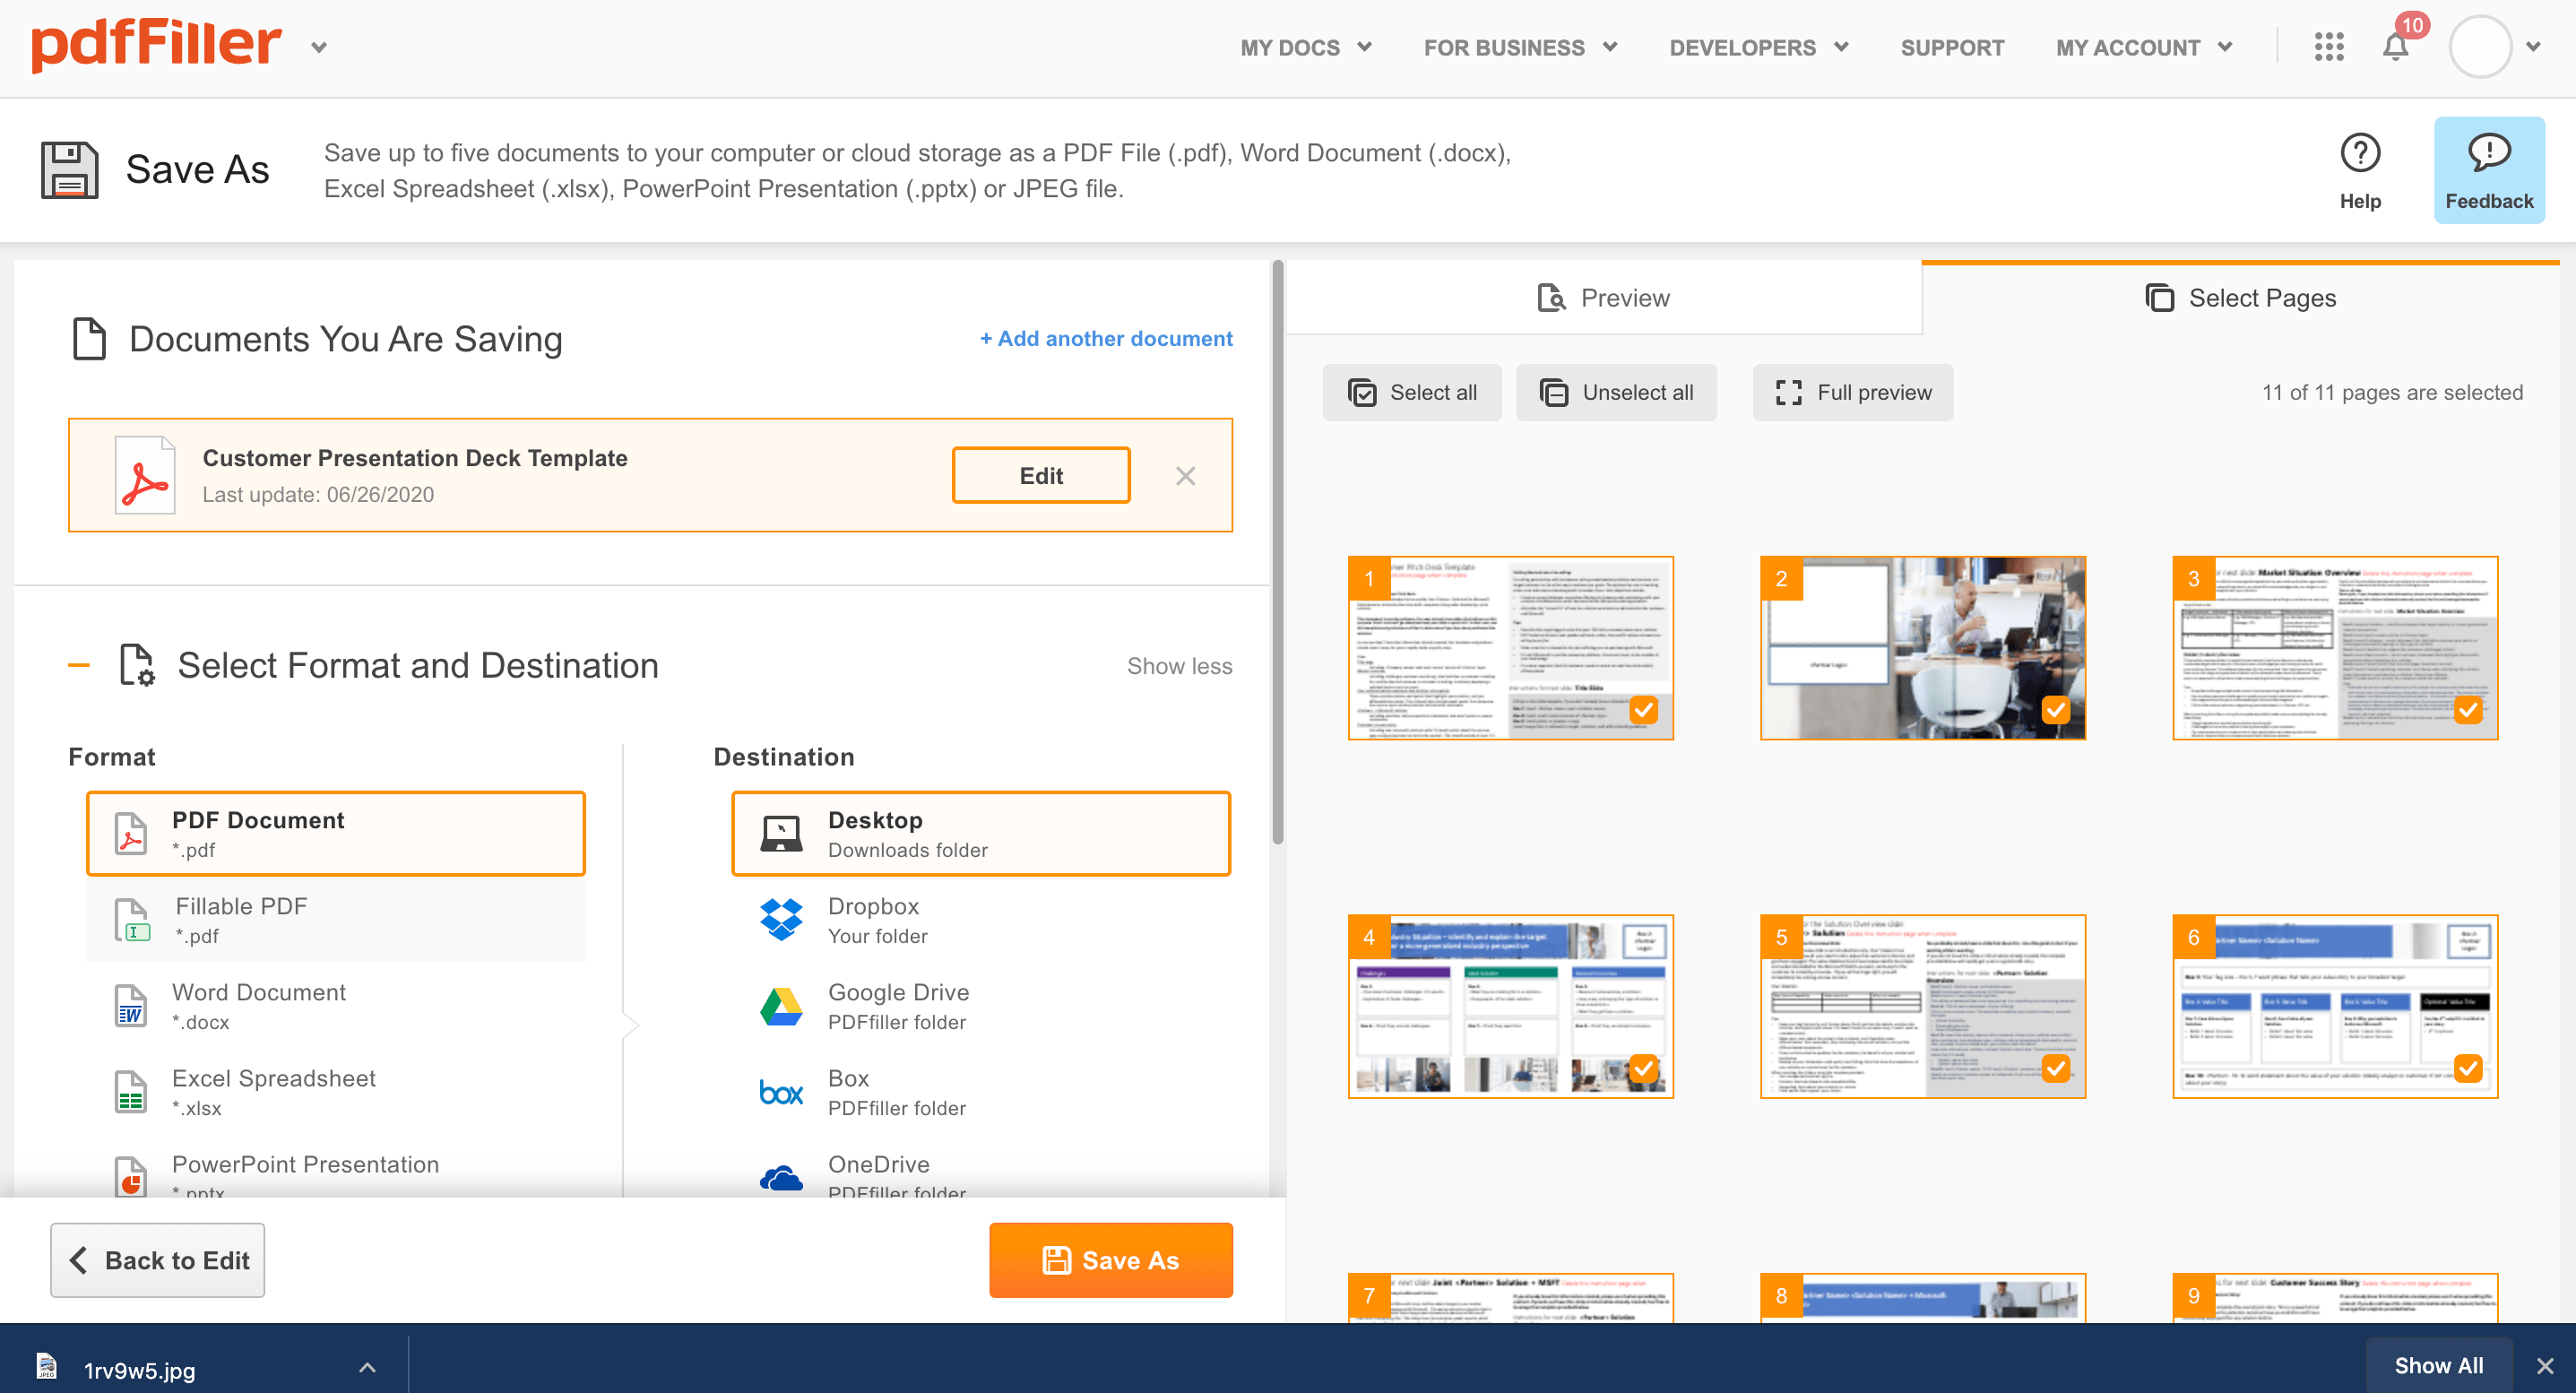Switch to the Preview tab
Screen dimensions: 2576x1393
tap(1603, 298)
